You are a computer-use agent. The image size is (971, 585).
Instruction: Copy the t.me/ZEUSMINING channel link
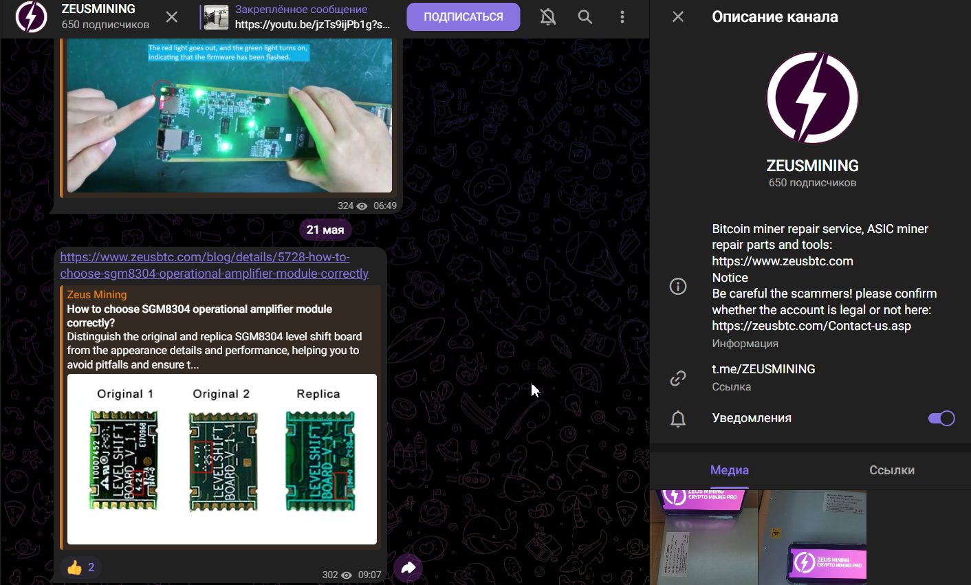click(763, 369)
